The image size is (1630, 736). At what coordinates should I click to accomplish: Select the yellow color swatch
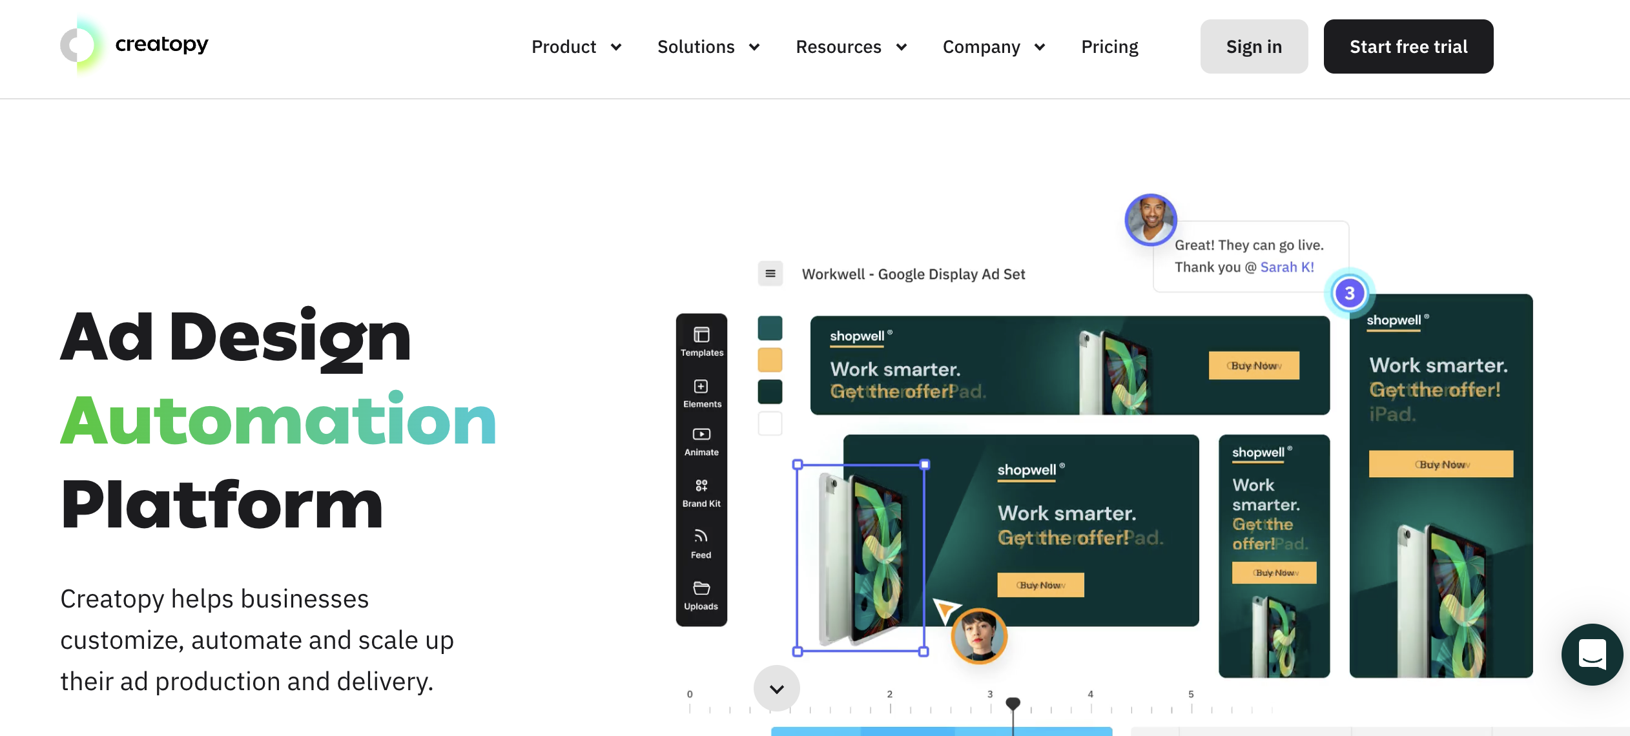pos(770,360)
